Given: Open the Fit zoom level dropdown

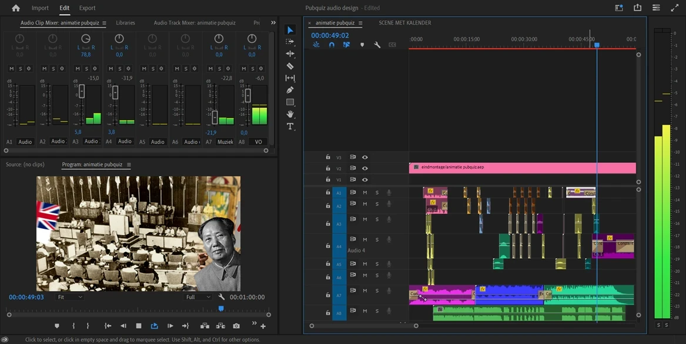Looking at the screenshot, I should click(69, 297).
